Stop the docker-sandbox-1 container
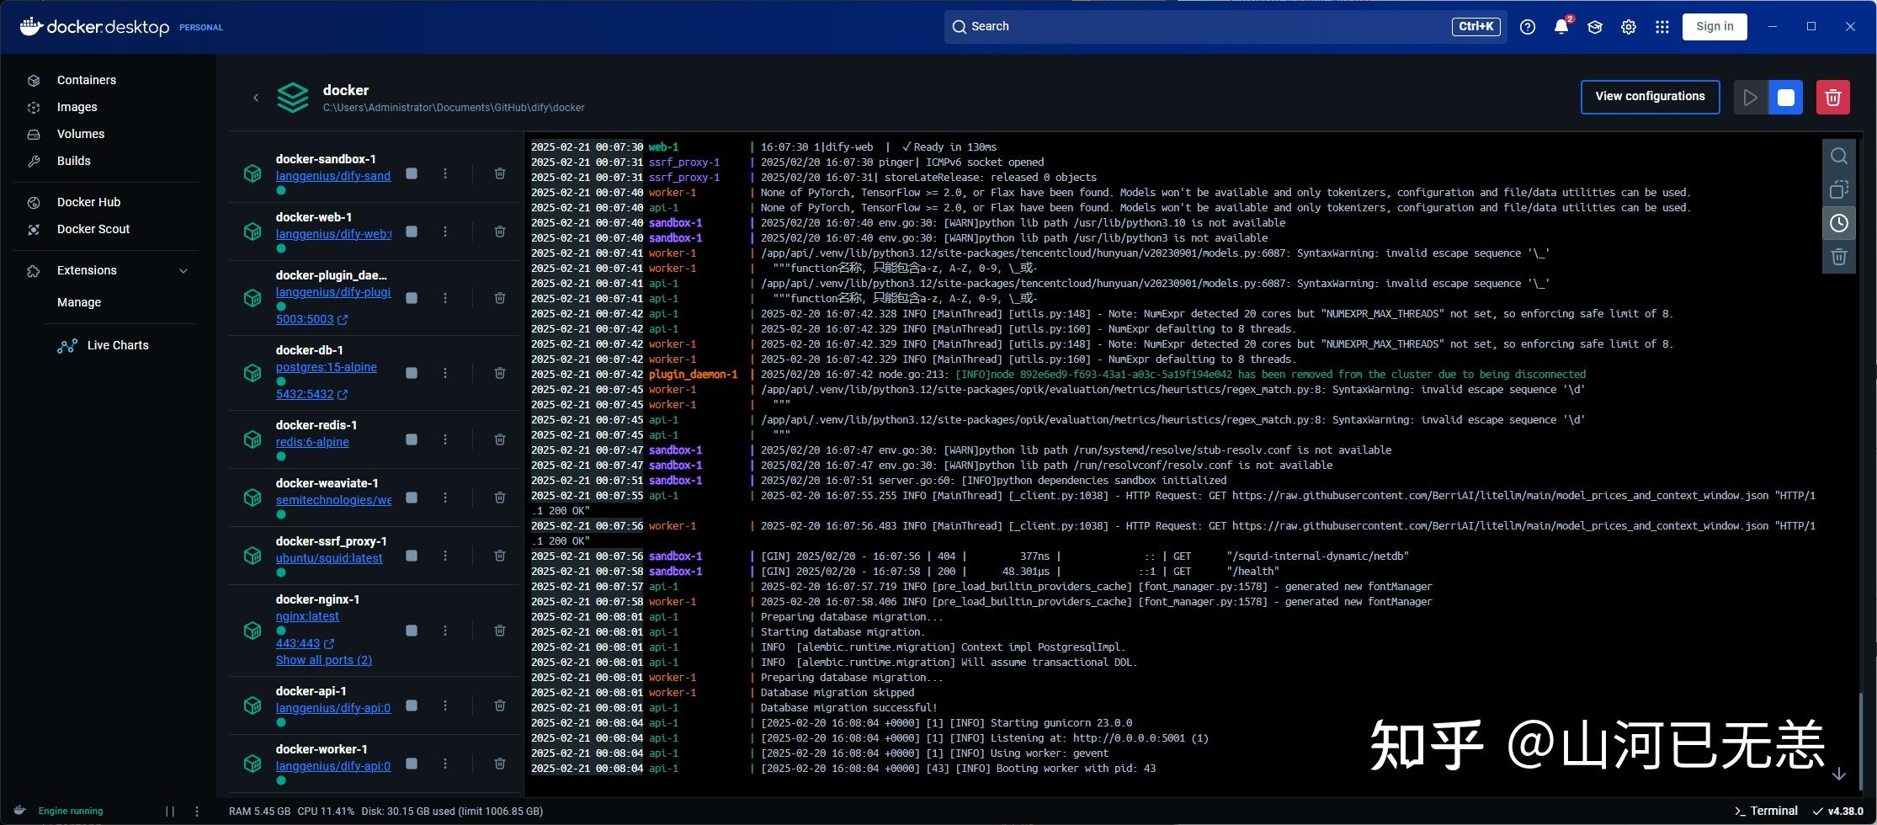Image resolution: width=1877 pixels, height=825 pixels. pos(412,173)
